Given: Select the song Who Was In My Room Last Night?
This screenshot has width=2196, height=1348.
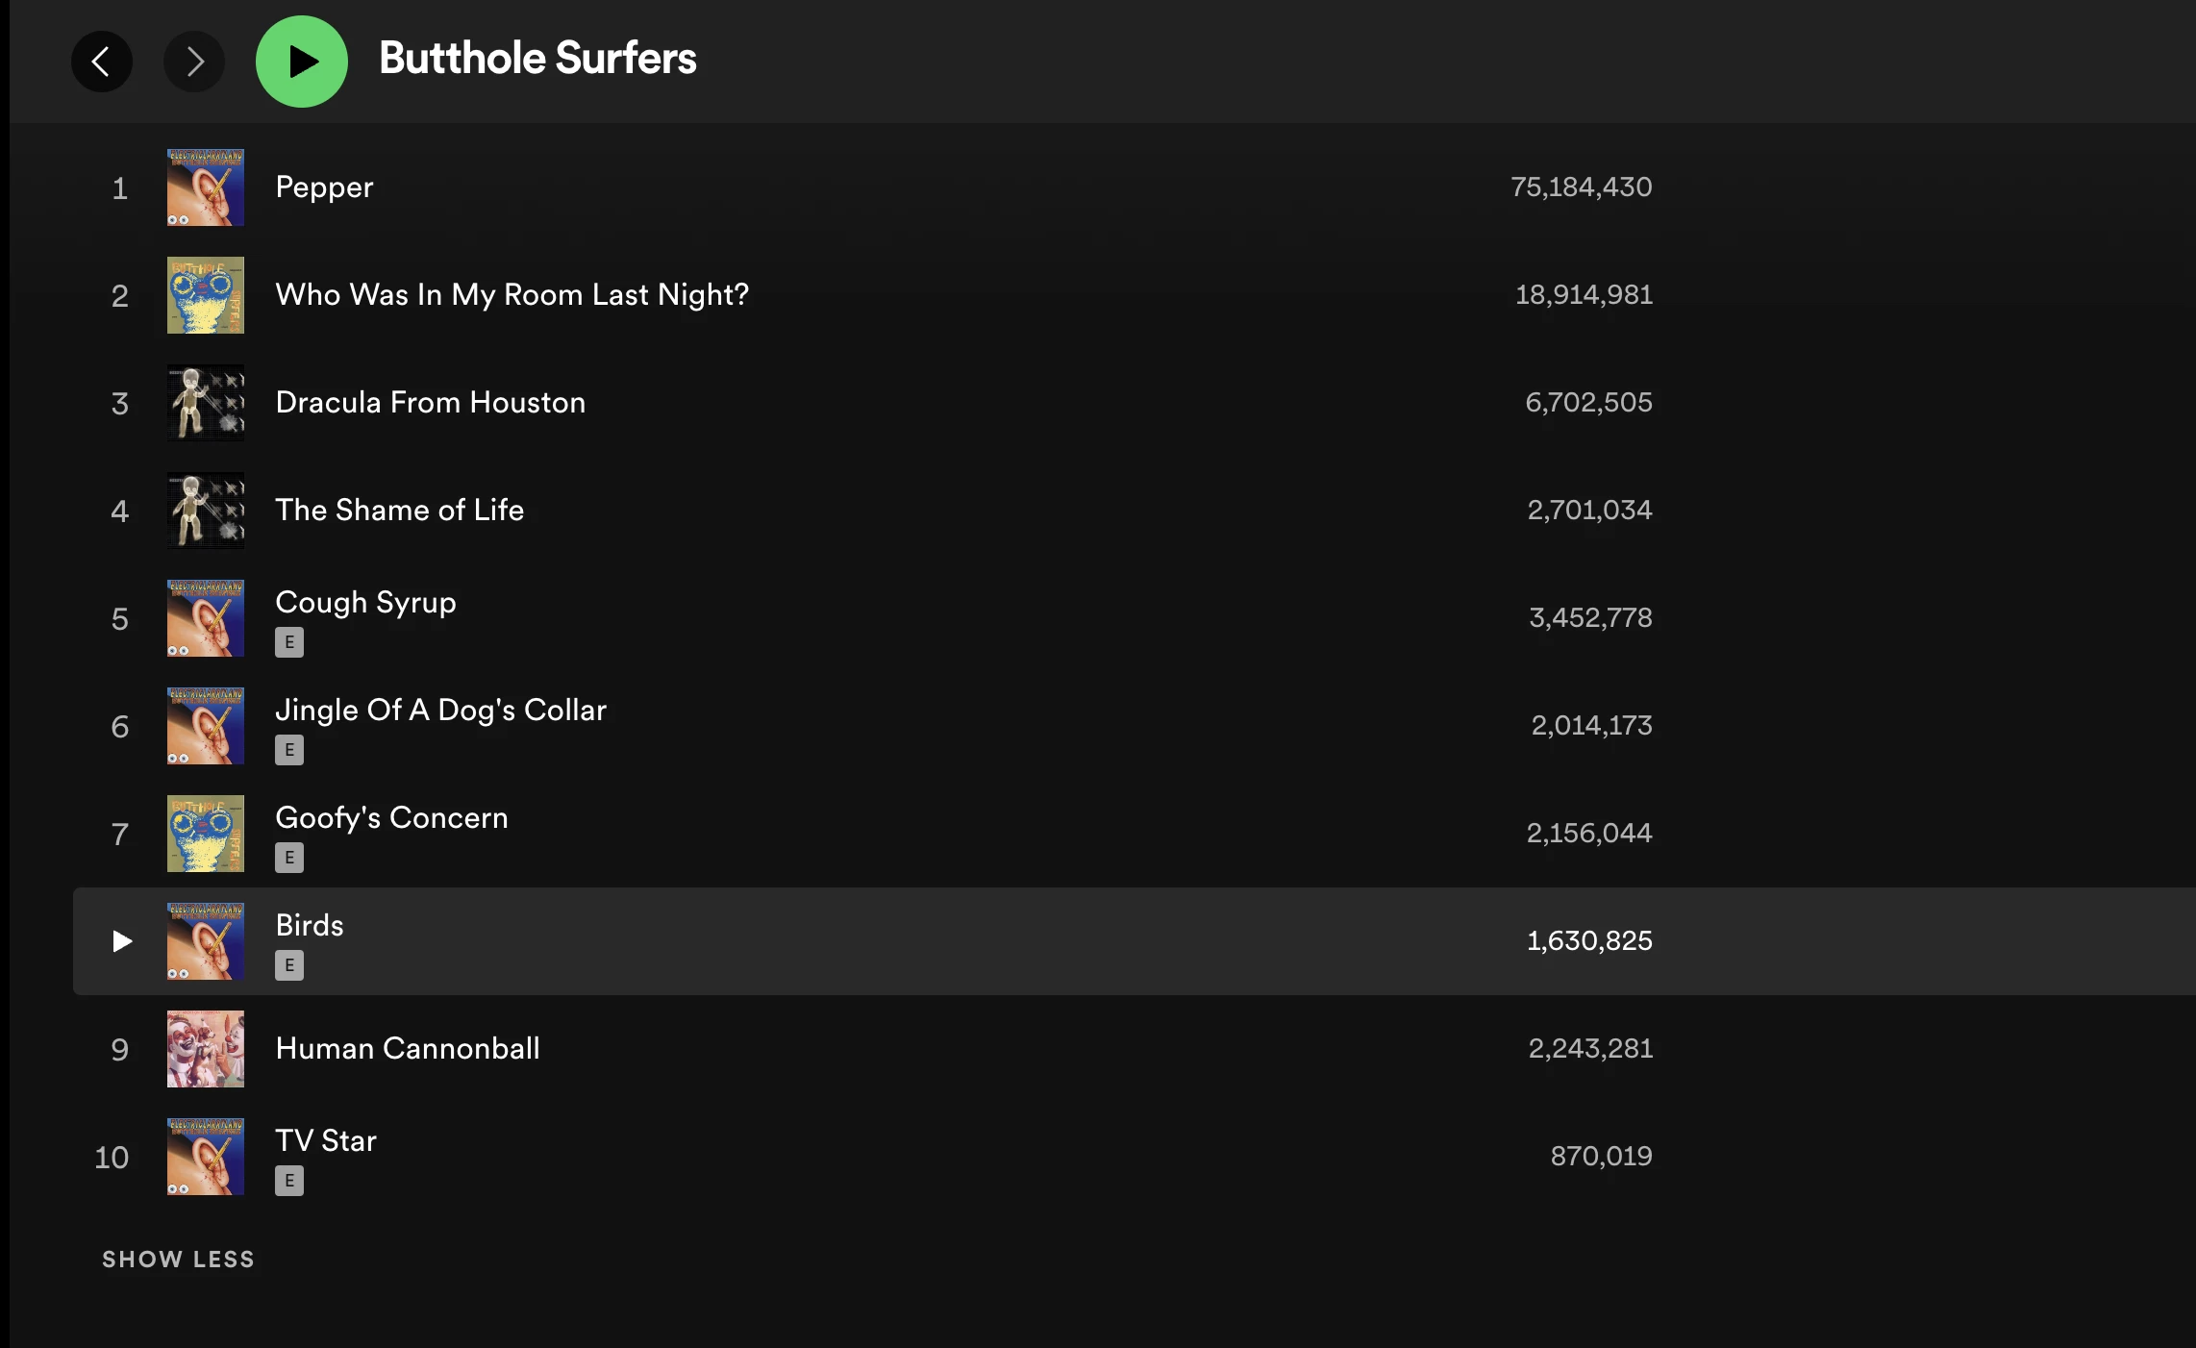Looking at the screenshot, I should point(512,295).
